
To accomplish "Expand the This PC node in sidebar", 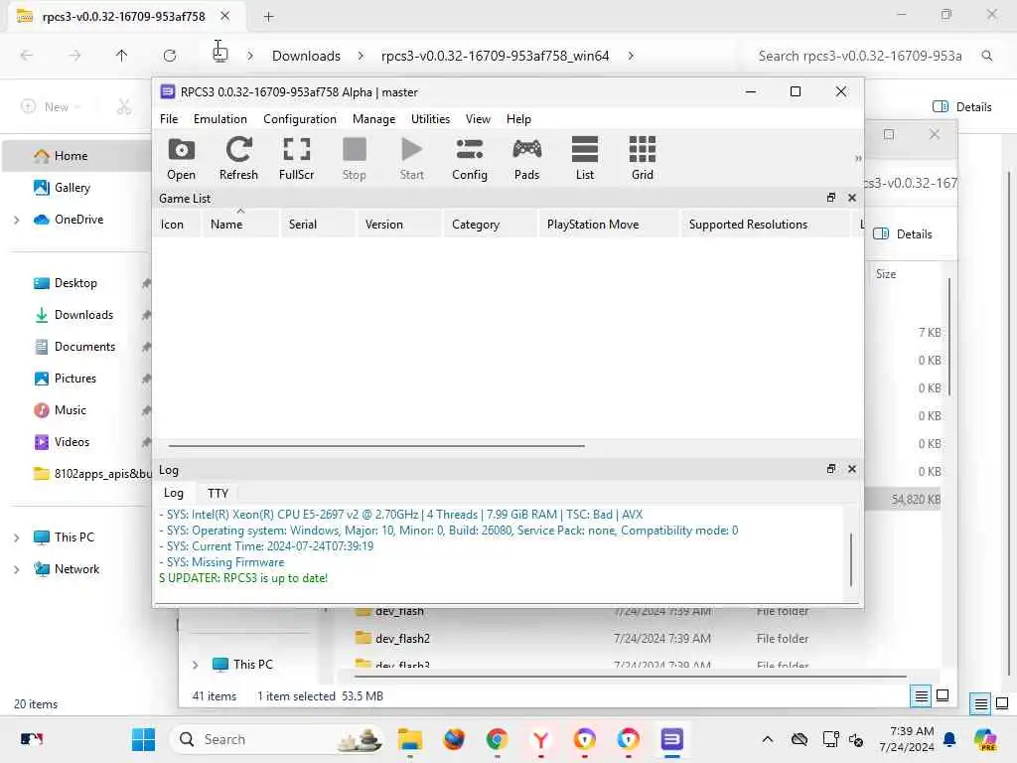I will coord(16,537).
